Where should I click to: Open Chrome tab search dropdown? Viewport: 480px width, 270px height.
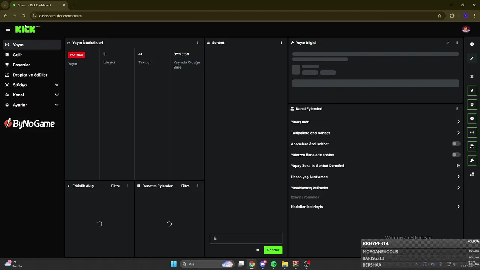(5, 5)
